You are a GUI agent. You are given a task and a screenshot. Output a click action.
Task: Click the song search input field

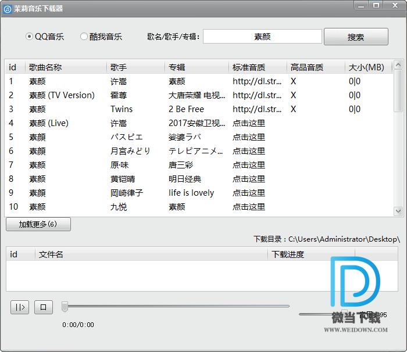262,37
